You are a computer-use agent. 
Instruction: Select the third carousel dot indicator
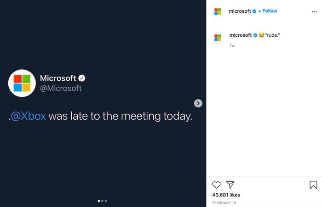(106, 201)
